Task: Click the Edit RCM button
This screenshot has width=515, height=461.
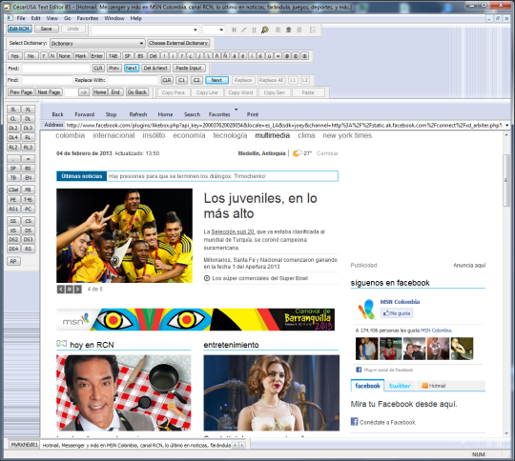Action: pos(19,29)
